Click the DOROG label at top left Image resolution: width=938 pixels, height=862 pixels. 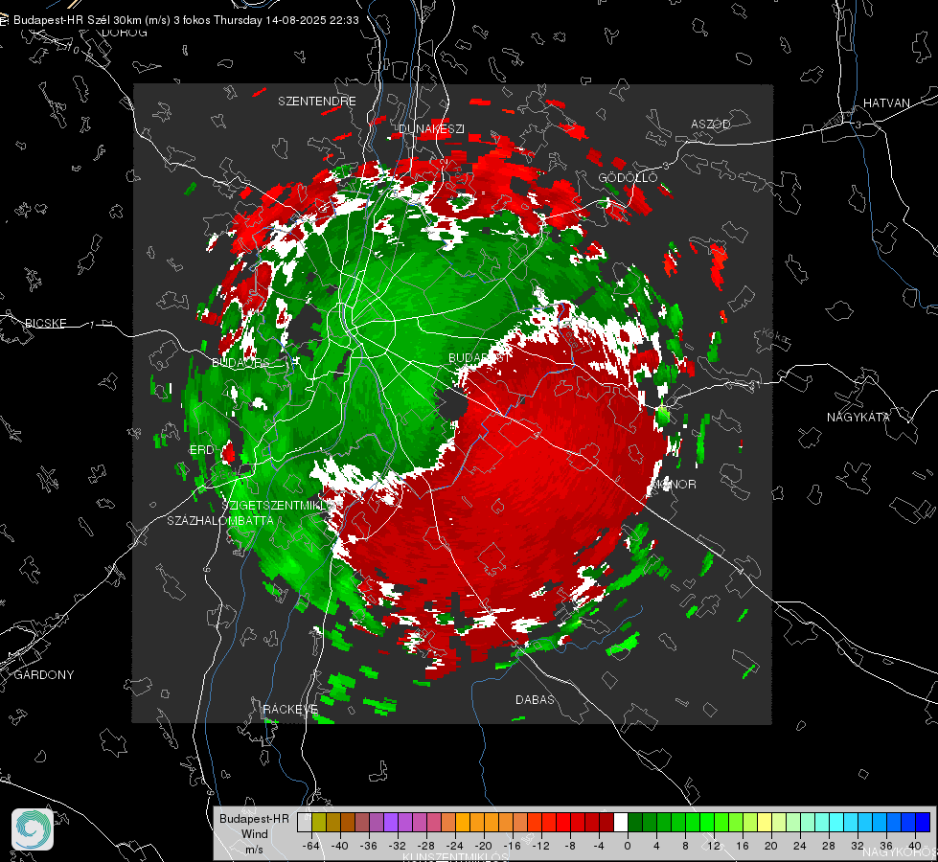[x=125, y=33]
